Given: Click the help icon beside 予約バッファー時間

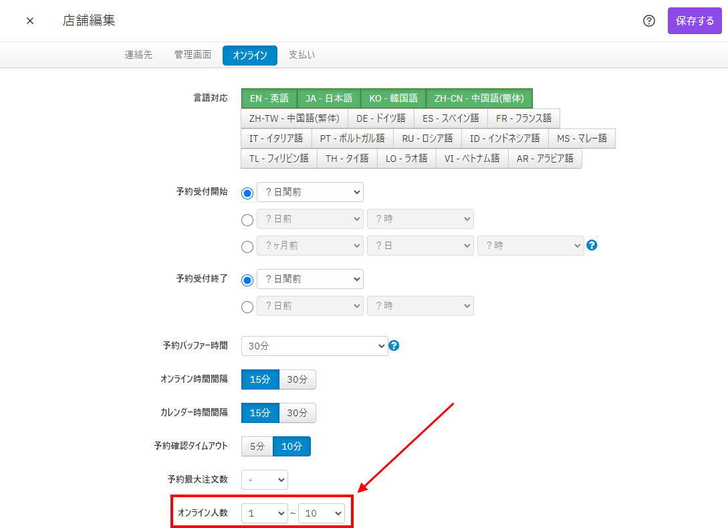Looking at the screenshot, I should click(394, 345).
